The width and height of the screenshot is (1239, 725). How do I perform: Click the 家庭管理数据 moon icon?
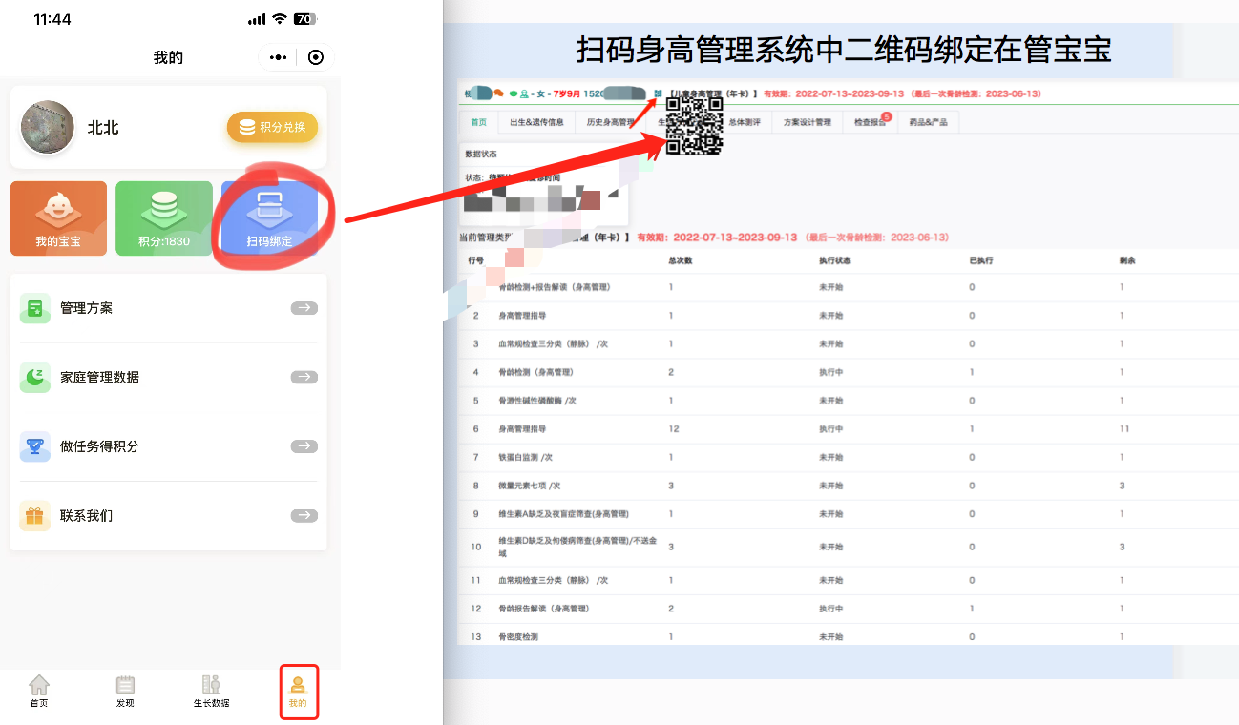pyautogui.click(x=35, y=377)
